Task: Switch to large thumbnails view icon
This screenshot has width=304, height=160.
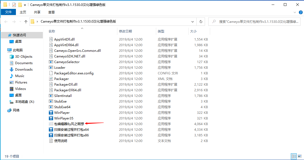Action: pyautogui.click(x=300, y=156)
